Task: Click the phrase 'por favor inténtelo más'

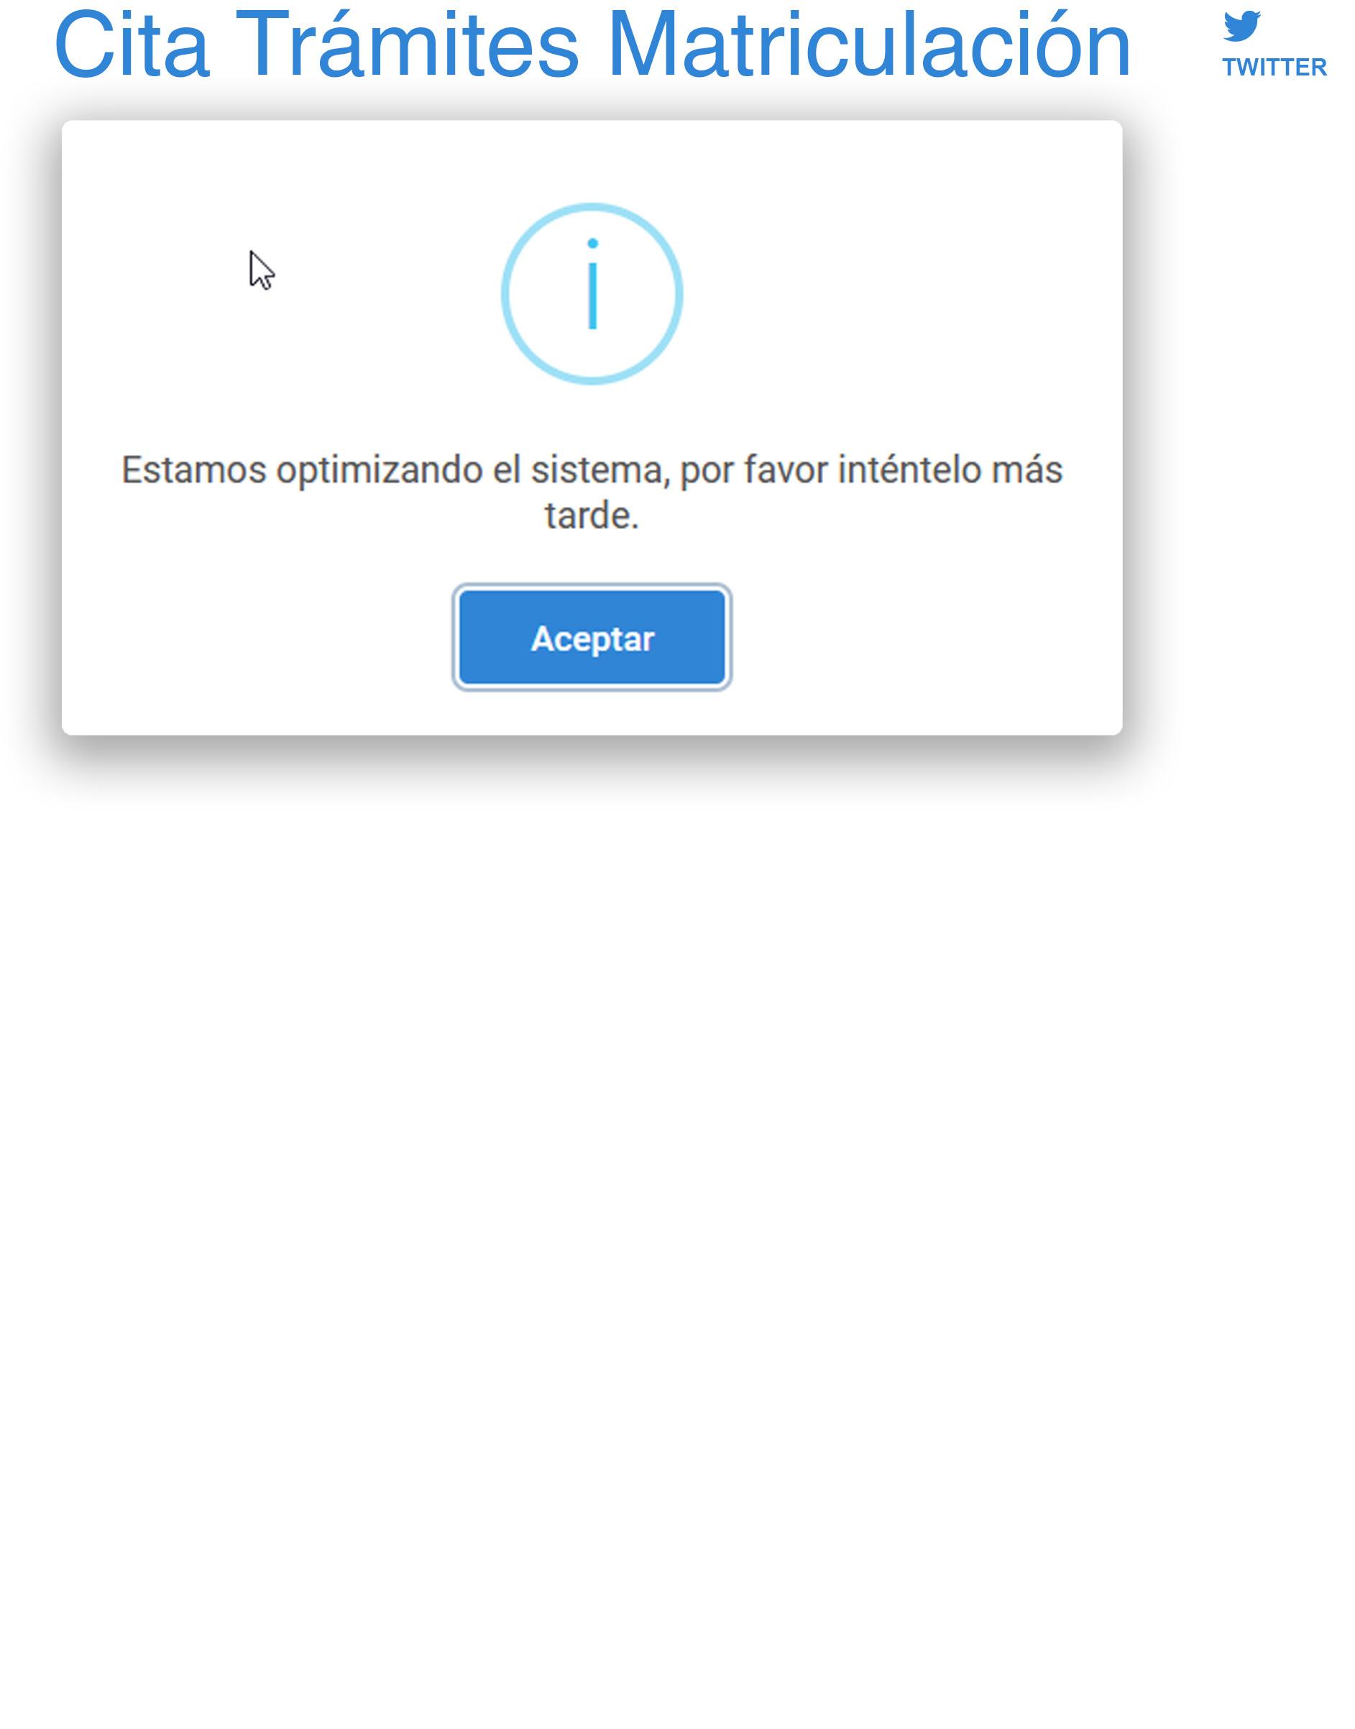Action: pyautogui.click(x=871, y=471)
